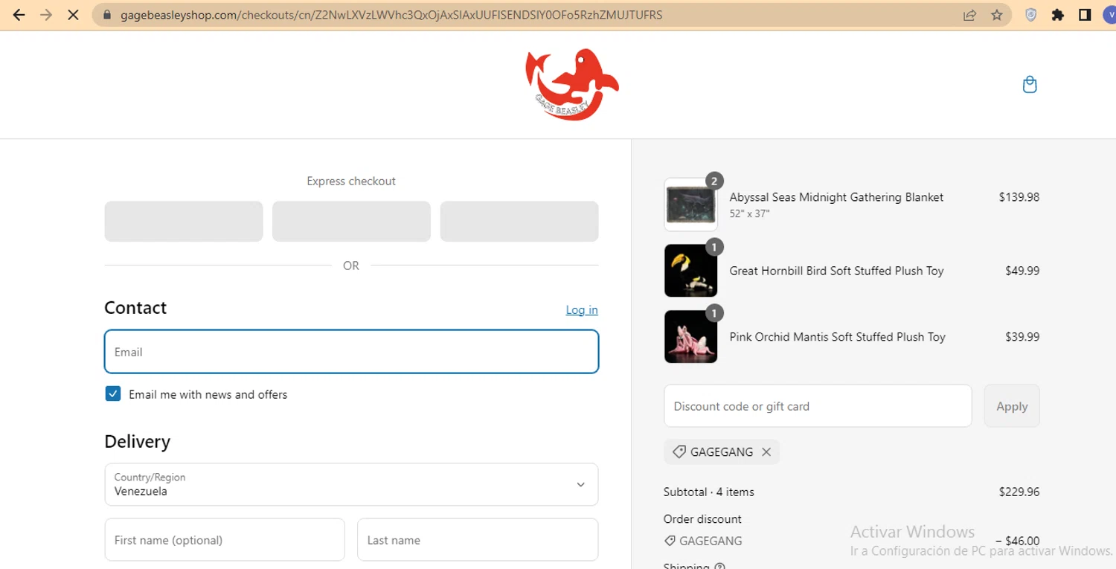Click the Abyssal Seas Midnight Gathering Blanket title

(x=836, y=197)
